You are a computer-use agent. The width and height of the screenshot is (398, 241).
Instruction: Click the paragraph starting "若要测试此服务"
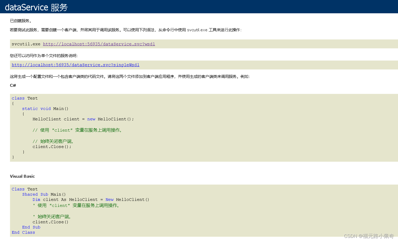click(125, 30)
